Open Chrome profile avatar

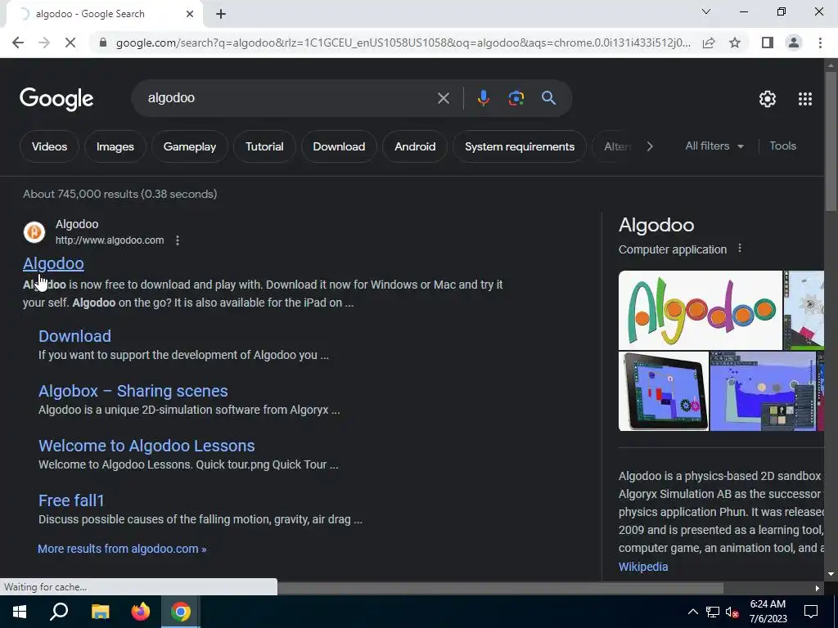[794, 43]
